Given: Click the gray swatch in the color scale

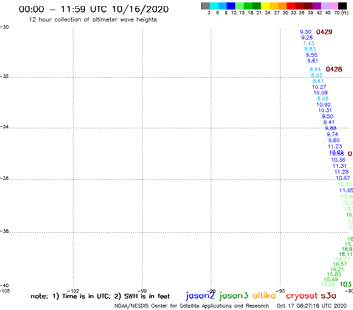Looking at the screenshot, I should [x=206, y=6].
